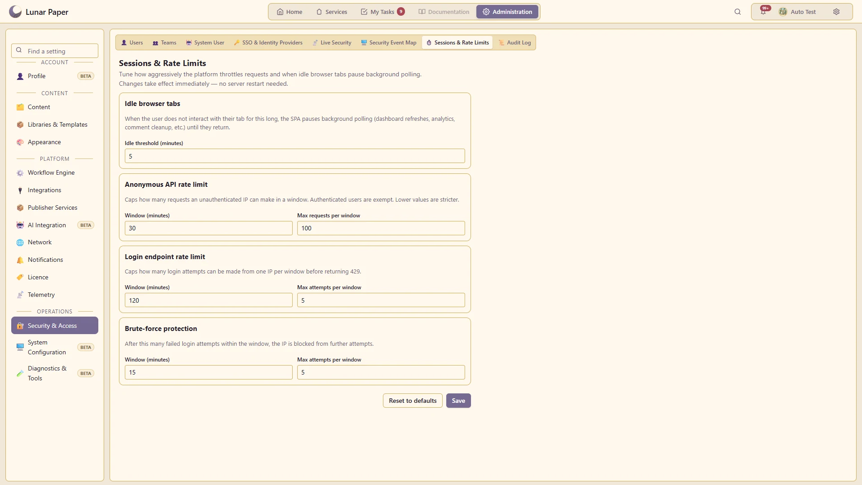This screenshot has width=862, height=485.
Task: Click the Idle threshold minutes field
Action: (x=295, y=156)
